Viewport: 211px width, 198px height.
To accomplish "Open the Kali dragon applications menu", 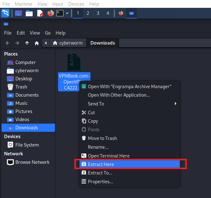I will [5, 13].
